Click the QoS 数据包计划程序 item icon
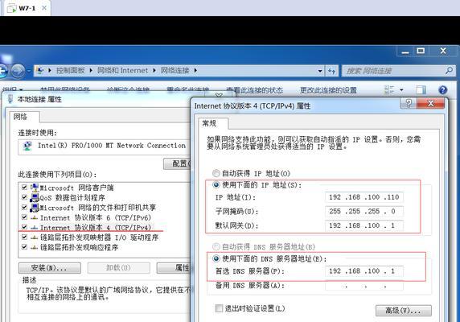460x322 pixels. tap(35, 197)
